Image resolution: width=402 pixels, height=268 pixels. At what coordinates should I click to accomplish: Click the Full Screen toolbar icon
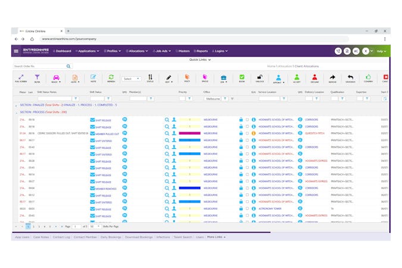coord(21,78)
